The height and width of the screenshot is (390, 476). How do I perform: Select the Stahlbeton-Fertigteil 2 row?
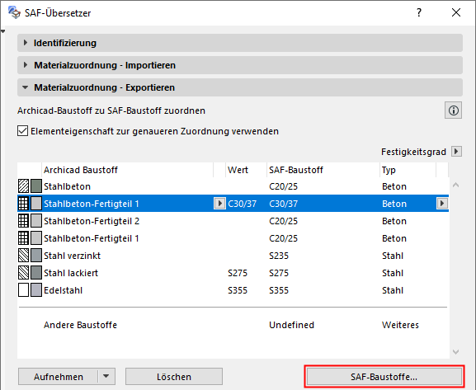[233, 221]
